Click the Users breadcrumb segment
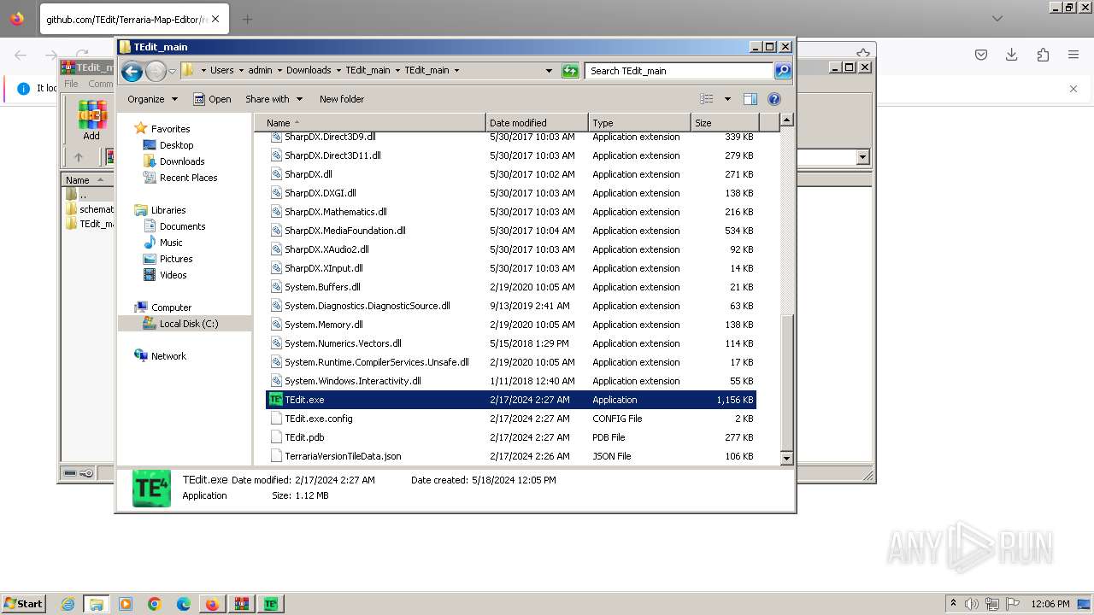This screenshot has height=615, width=1094. pyautogui.click(x=221, y=71)
